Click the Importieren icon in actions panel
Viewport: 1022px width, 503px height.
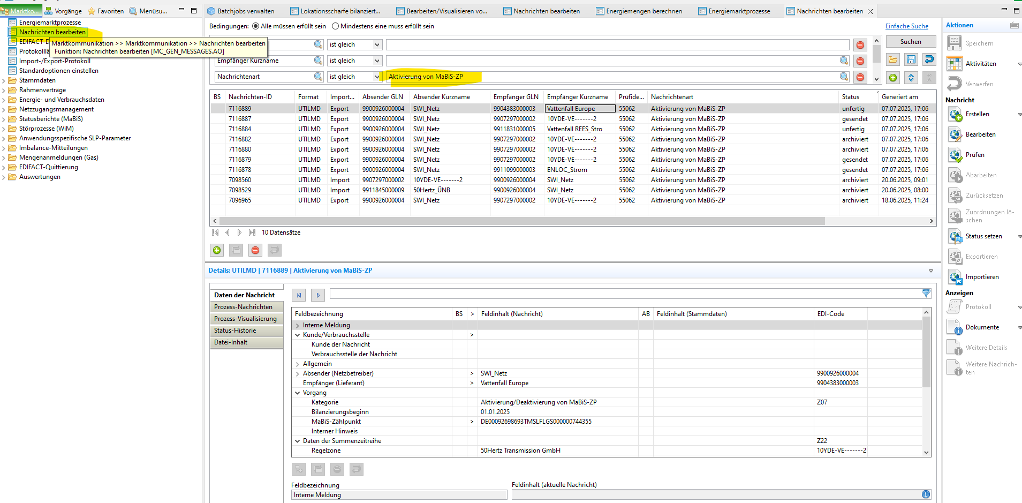pyautogui.click(x=955, y=277)
